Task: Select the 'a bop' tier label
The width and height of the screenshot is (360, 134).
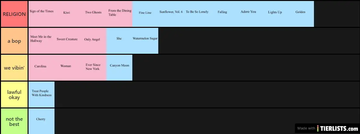Action: point(14,41)
